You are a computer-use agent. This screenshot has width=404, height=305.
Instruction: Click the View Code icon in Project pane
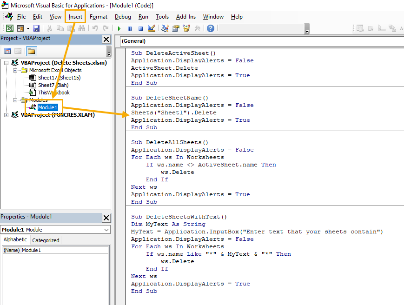pyautogui.click(x=7, y=51)
